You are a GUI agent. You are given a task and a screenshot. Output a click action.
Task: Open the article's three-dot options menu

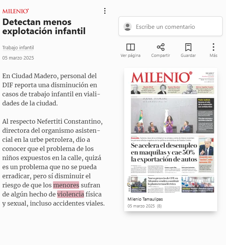(x=105, y=11)
